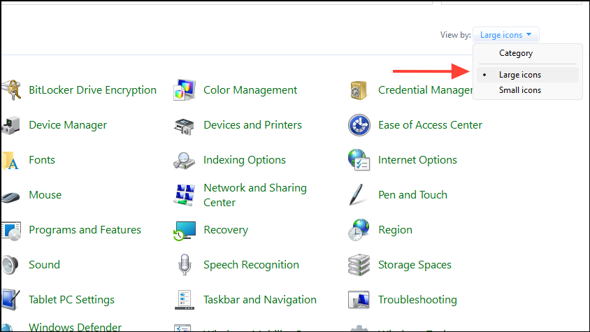Screen dimensions: 590x332
Task: Open the Fonts folder icon
Action: pyautogui.click(x=10, y=161)
